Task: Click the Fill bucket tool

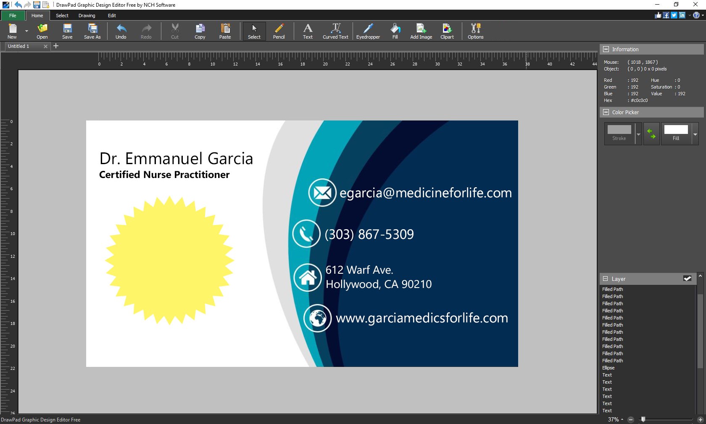Action: (395, 31)
